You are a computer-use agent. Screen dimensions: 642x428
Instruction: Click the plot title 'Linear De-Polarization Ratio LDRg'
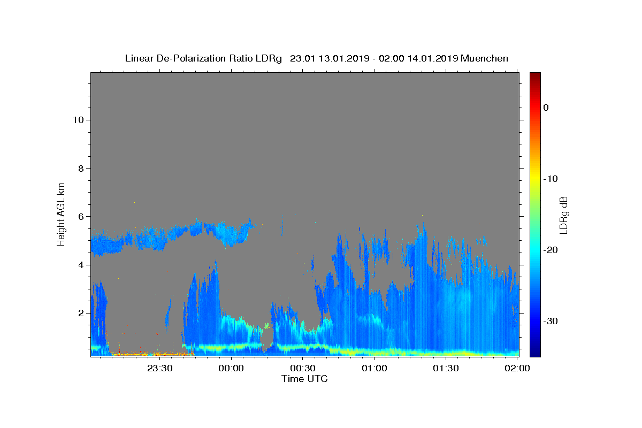click(x=203, y=58)
